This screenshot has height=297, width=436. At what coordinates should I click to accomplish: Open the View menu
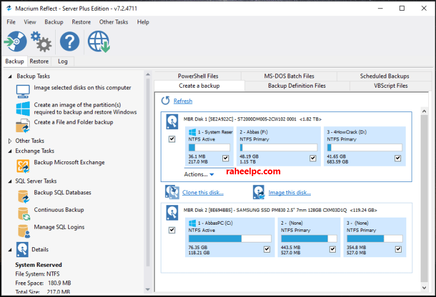(x=30, y=22)
